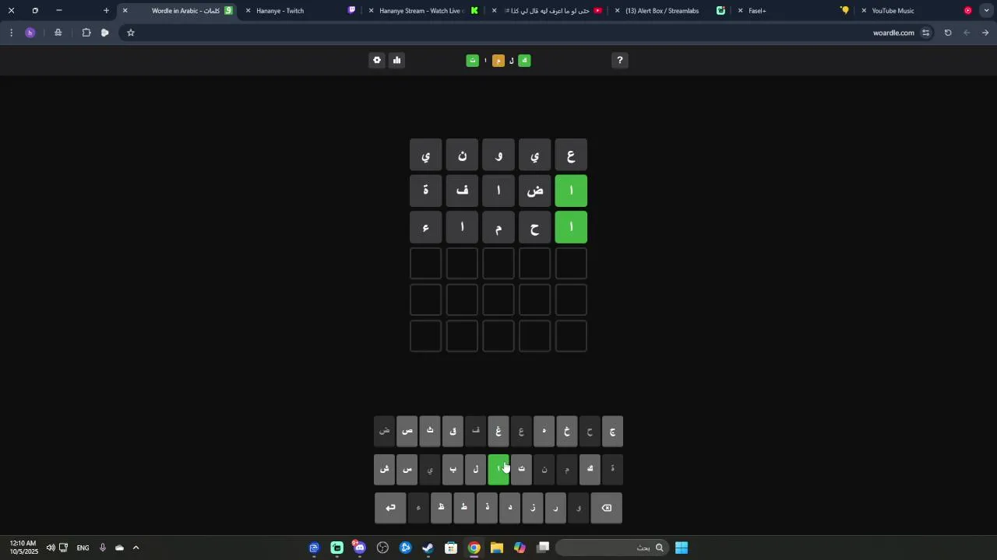The width and height of the screenshot is (997, 560).
Task: Tap the خ key
Action: point(567,431)
